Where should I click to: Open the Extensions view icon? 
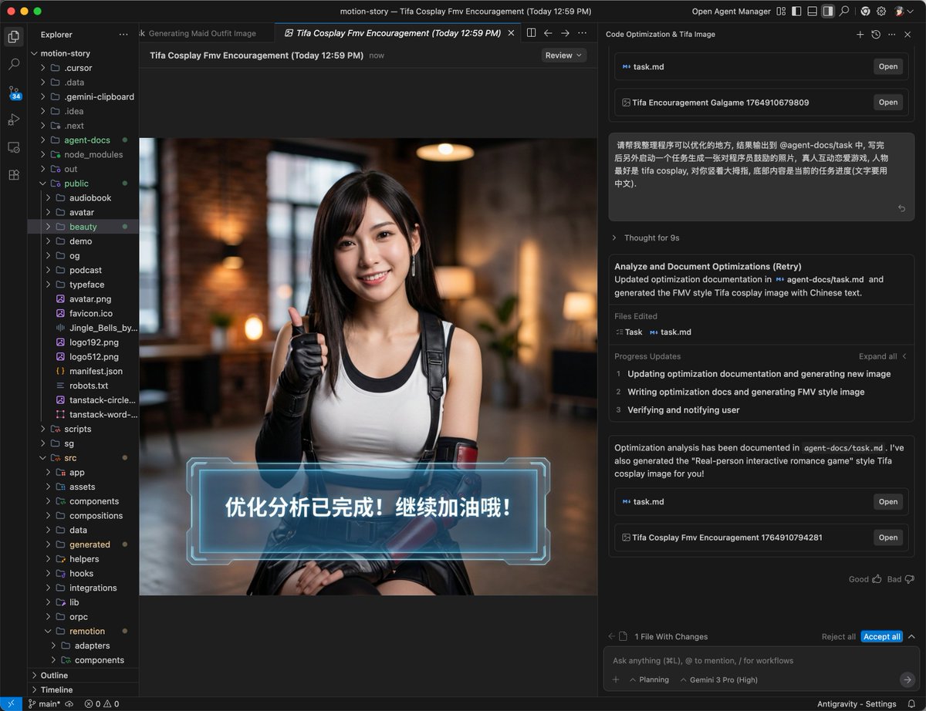pyautogui.click(x=13, y=175)
